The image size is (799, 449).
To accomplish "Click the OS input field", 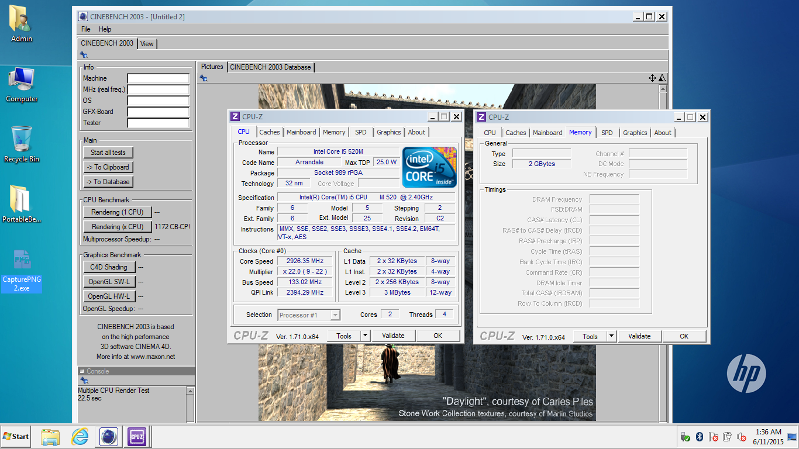I will point(159,101).
